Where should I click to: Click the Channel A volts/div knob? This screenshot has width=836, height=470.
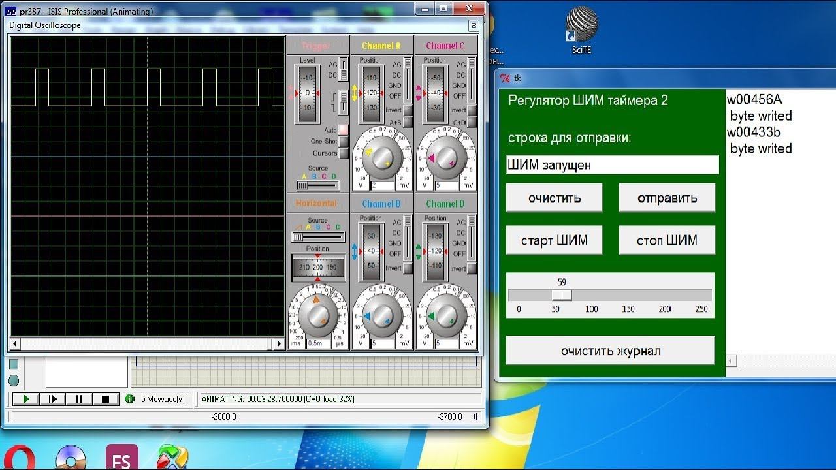coord(382,159)
